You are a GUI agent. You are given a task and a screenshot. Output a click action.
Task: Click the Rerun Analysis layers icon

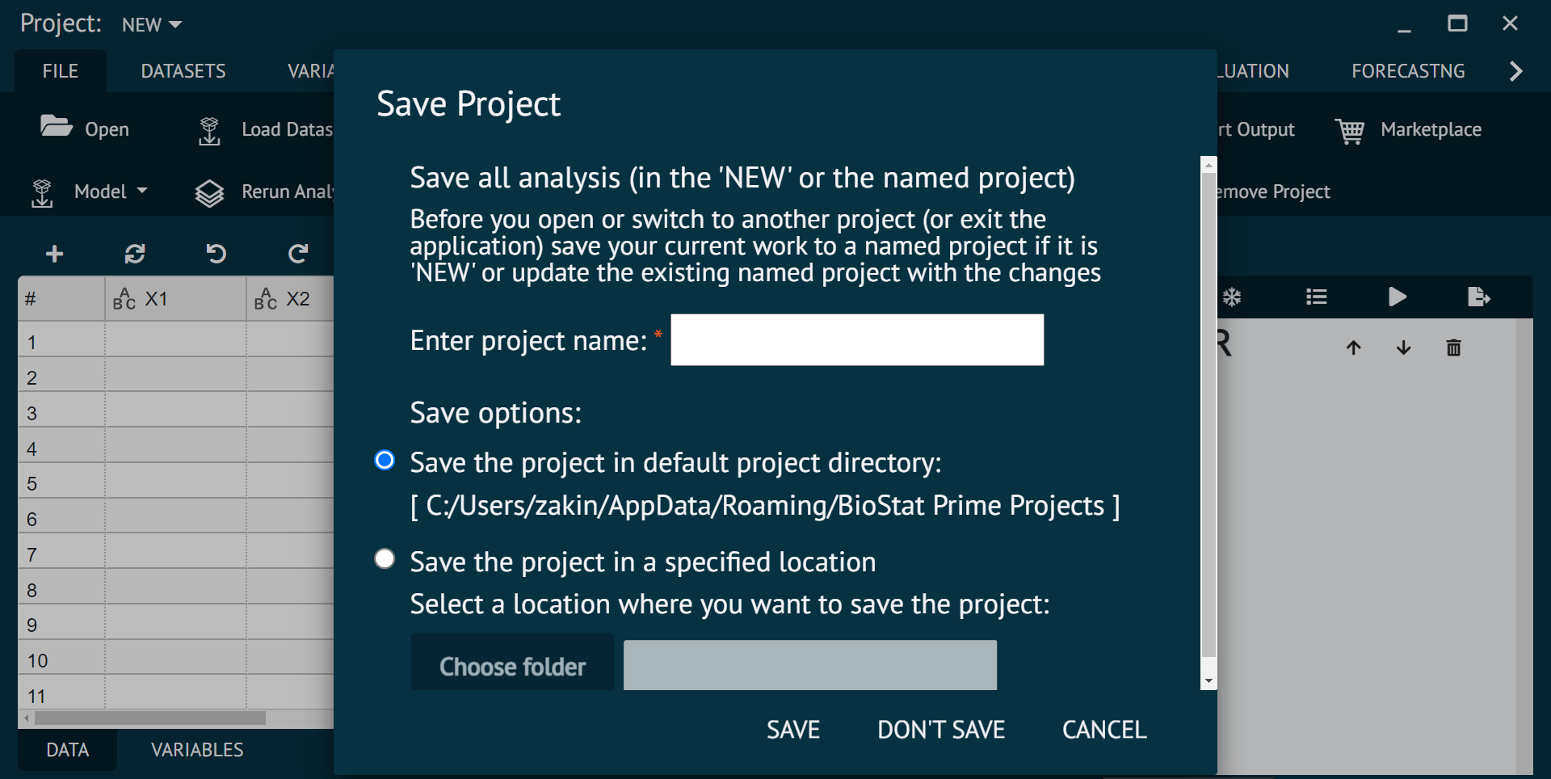point(209,192)
